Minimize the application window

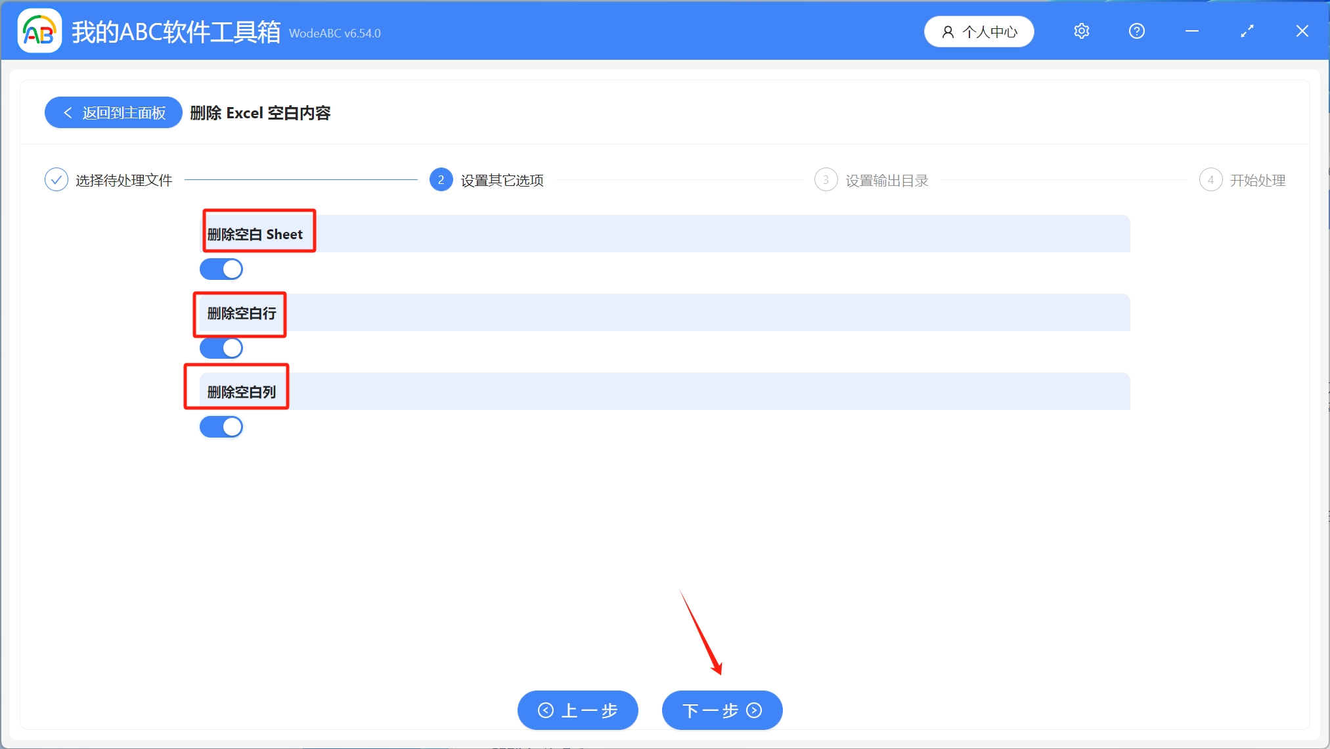point(1191,31)
